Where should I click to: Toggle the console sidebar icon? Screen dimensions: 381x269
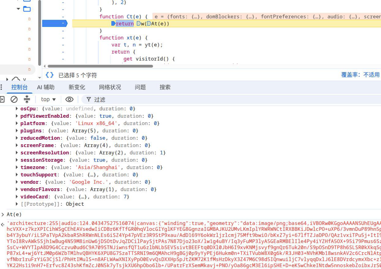(2, 99)
